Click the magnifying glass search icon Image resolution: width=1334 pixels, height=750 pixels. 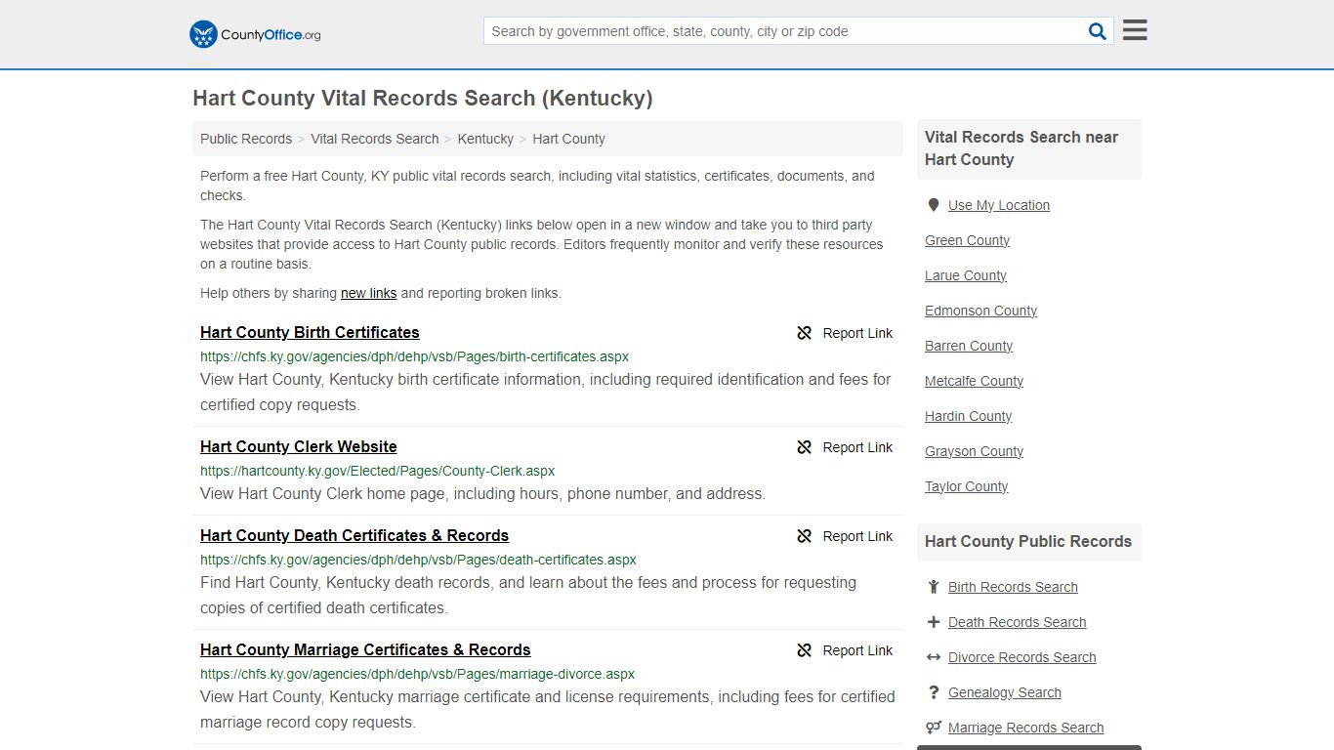[x=1098, y=31]
